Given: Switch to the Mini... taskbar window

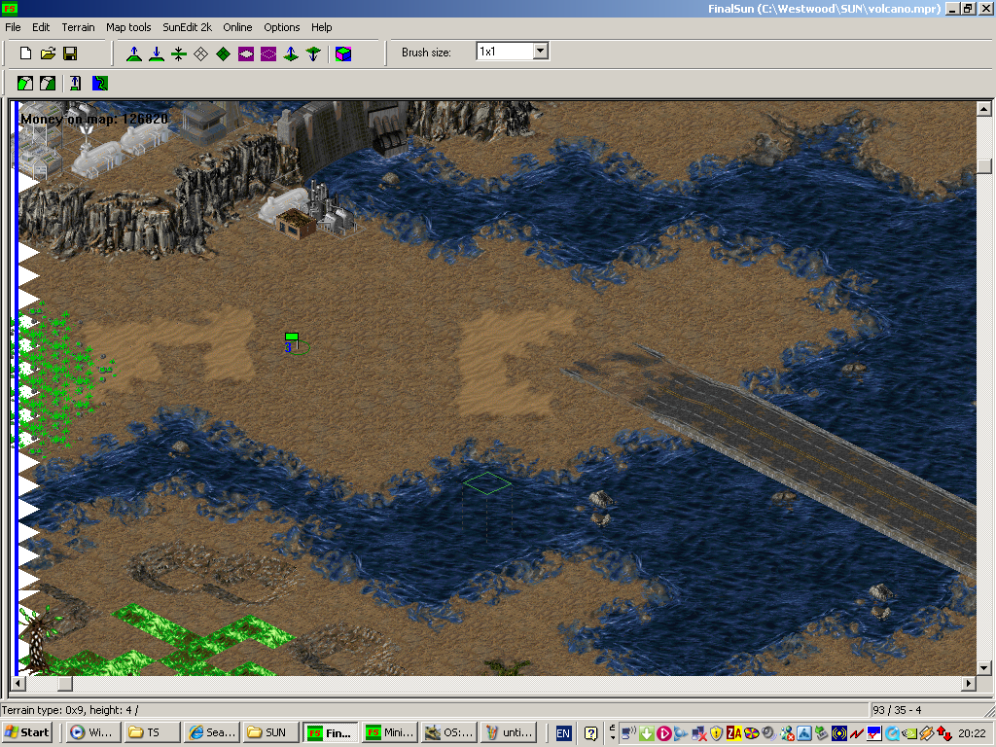Looking at the screenshot, I should 390,732.
